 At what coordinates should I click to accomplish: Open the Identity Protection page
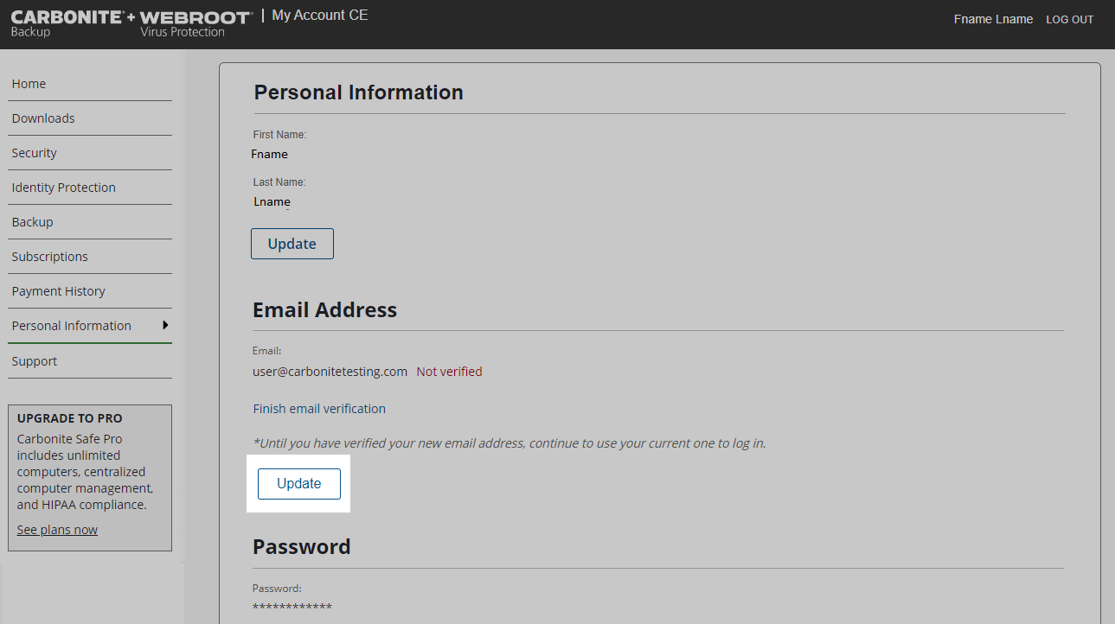point(63,188)
